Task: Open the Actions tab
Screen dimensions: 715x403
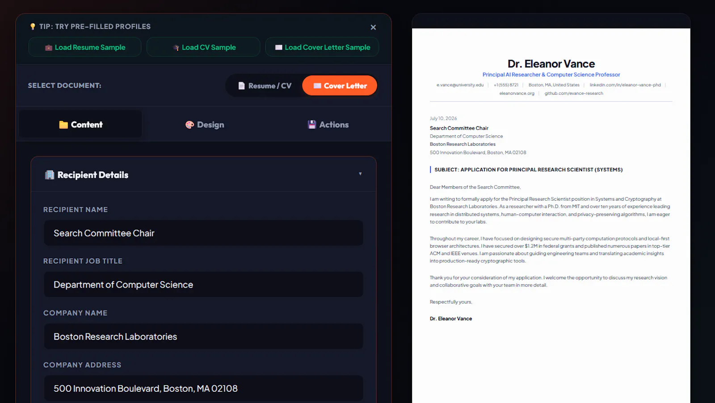Action: click(x=328, y=124)
